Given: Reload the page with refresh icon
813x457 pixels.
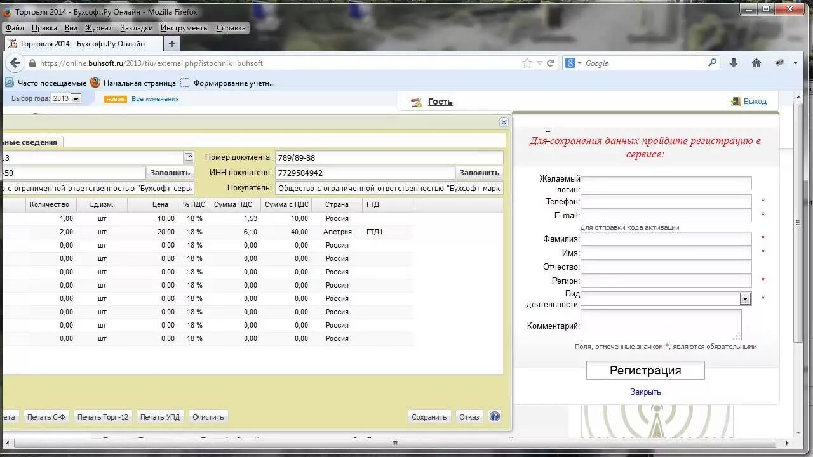Looking at the screenshot, I should pos(551,63).
